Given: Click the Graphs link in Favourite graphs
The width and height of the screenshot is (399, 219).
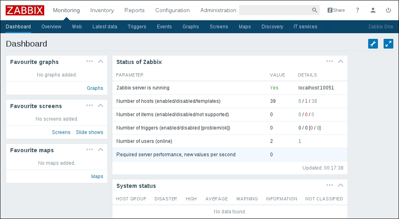Looking at the screenshot, I should click(x=95, y=88).
